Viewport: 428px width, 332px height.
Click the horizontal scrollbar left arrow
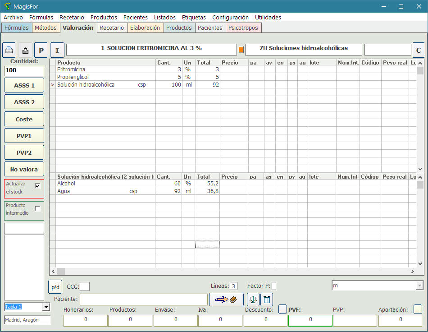(x=53, y=272)
